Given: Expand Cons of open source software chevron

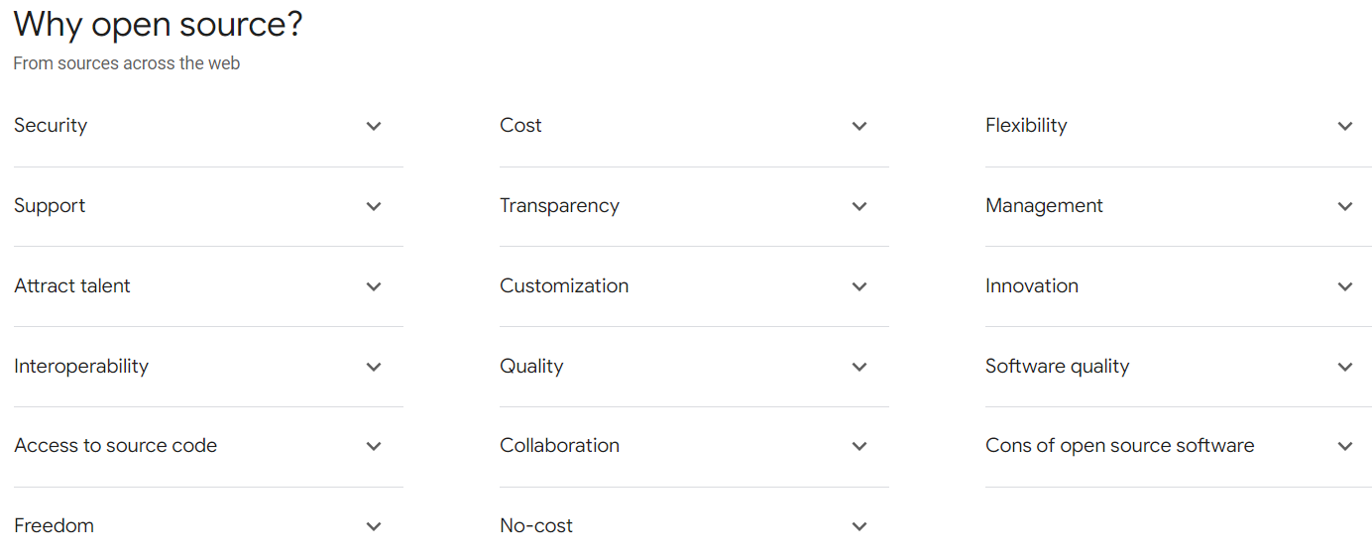Looking at the screenshot, I should click(x=1345, y=446).
